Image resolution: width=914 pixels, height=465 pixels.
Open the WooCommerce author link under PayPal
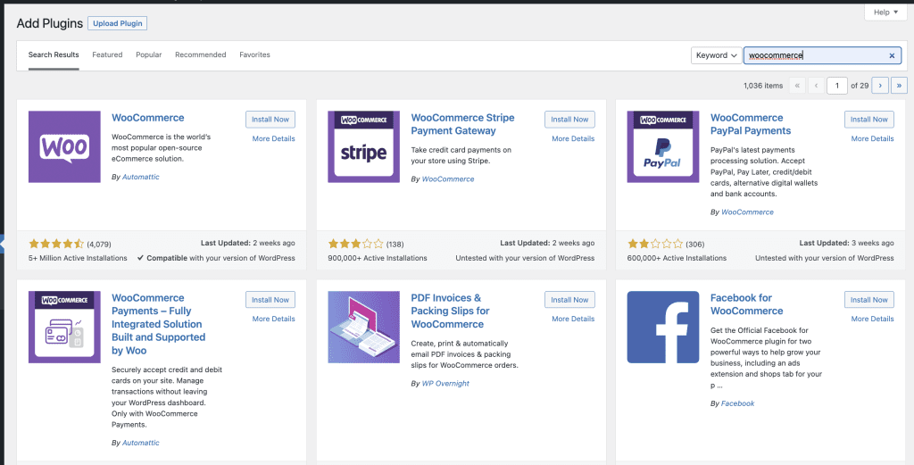pos(747,212)
